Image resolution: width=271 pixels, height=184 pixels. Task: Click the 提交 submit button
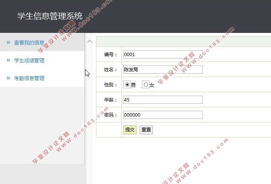[130, 130]
